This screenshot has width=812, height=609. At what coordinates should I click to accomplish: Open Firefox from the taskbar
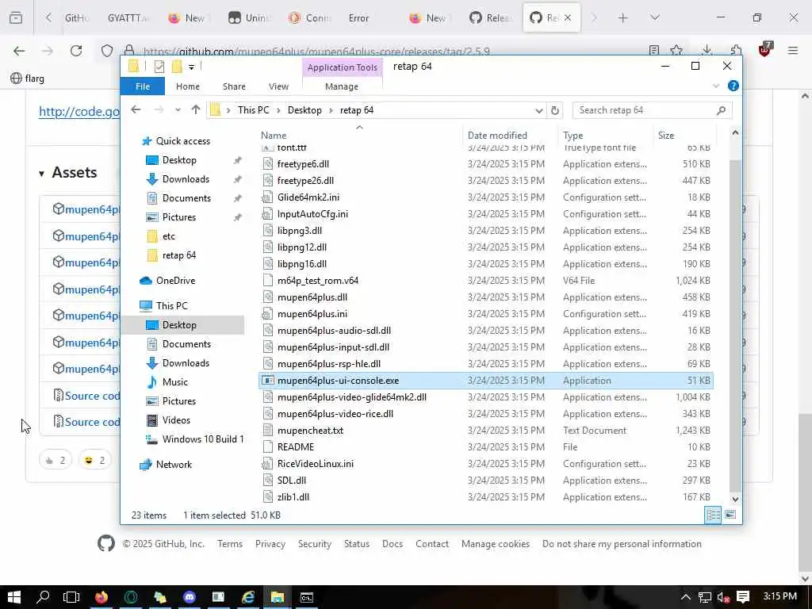pyautogui.click(x=101, y=597)
